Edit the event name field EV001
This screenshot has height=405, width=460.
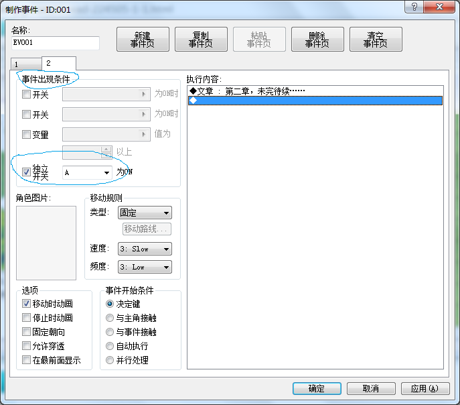[56, 43]
